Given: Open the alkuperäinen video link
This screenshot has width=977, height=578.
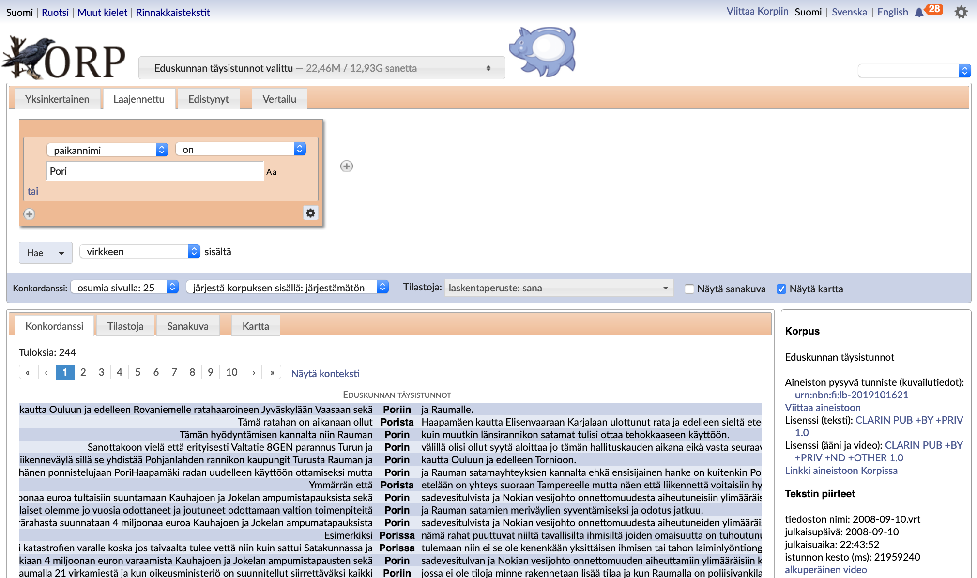Looking at the screenshot, I should pyautogui.click(x=825, y=570).
